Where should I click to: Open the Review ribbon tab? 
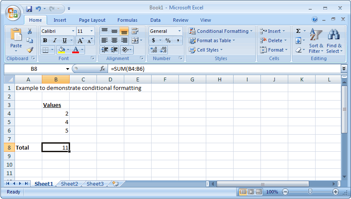[181, 20]
